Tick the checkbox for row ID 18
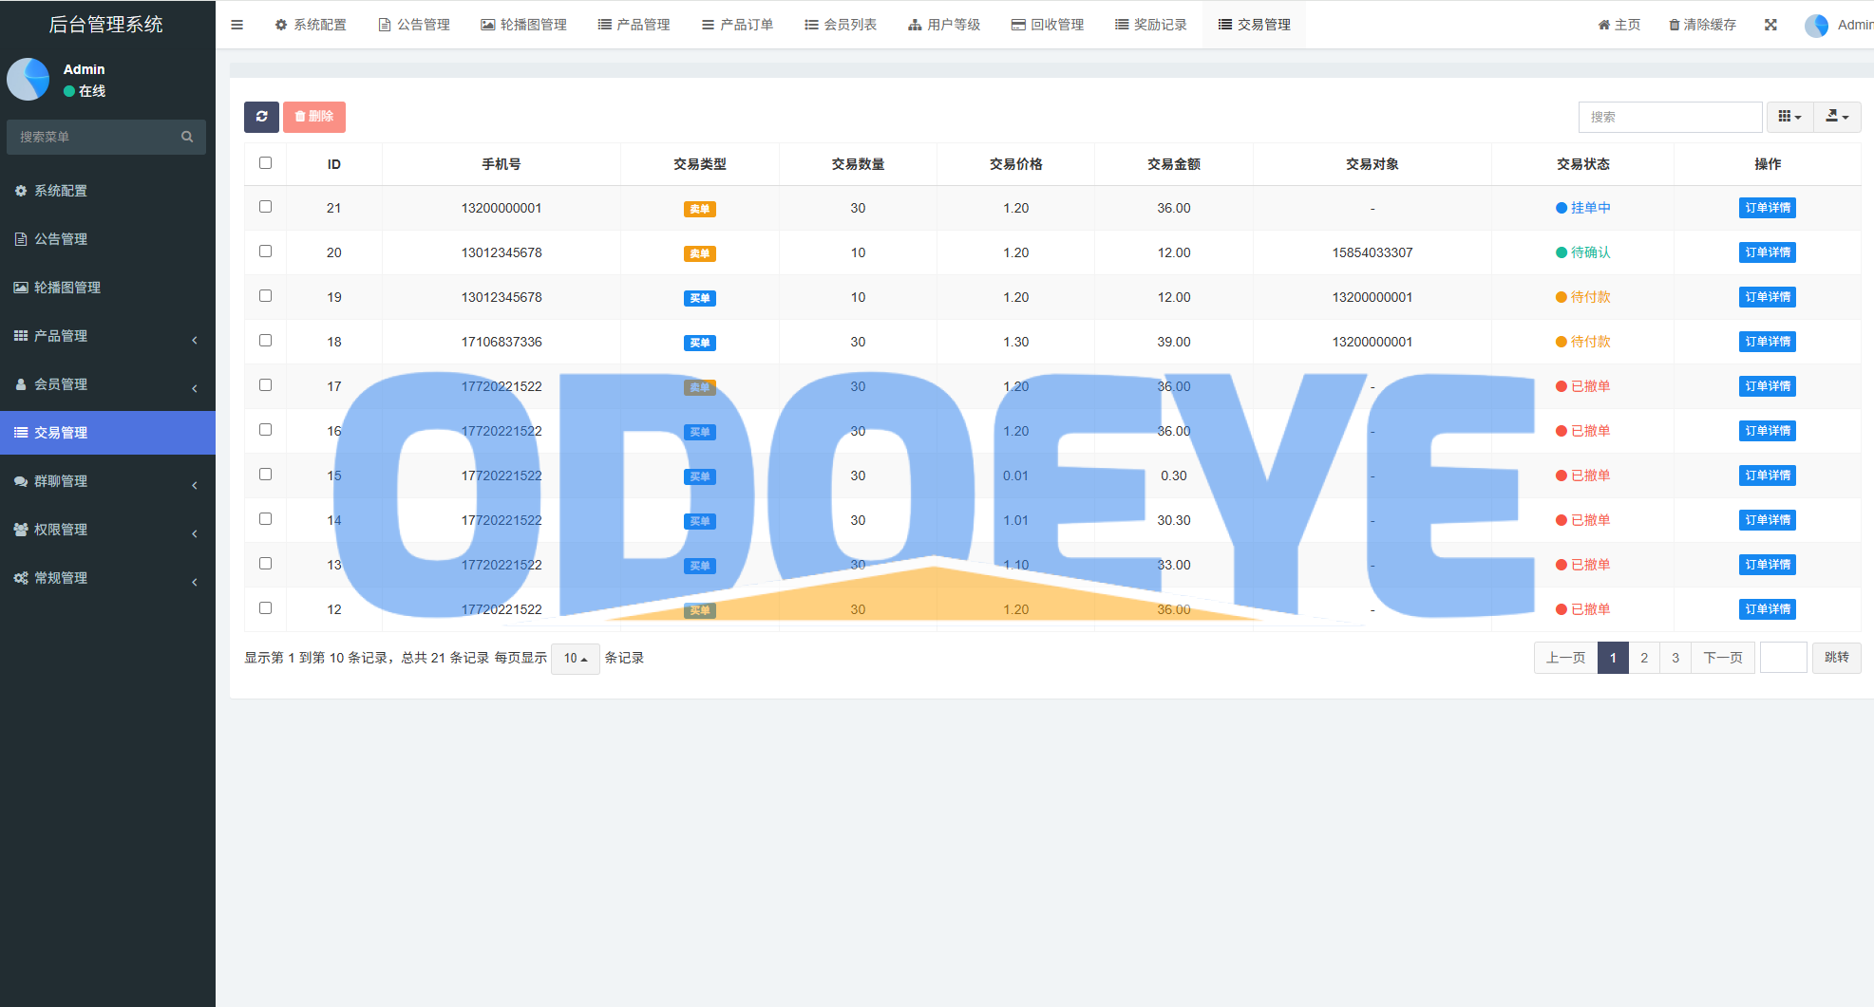This screenshot has width=1874, height=1007. point(266,341)
